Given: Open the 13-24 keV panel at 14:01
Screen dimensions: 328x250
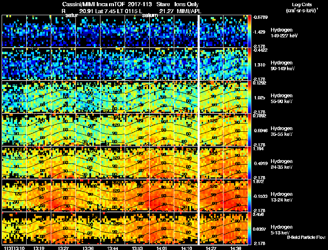Looking at the screenshot, I should [162, 195].
